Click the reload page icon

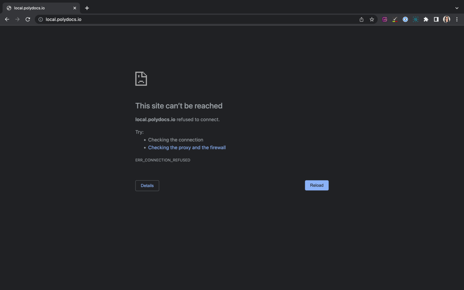[x=27, y=19]
